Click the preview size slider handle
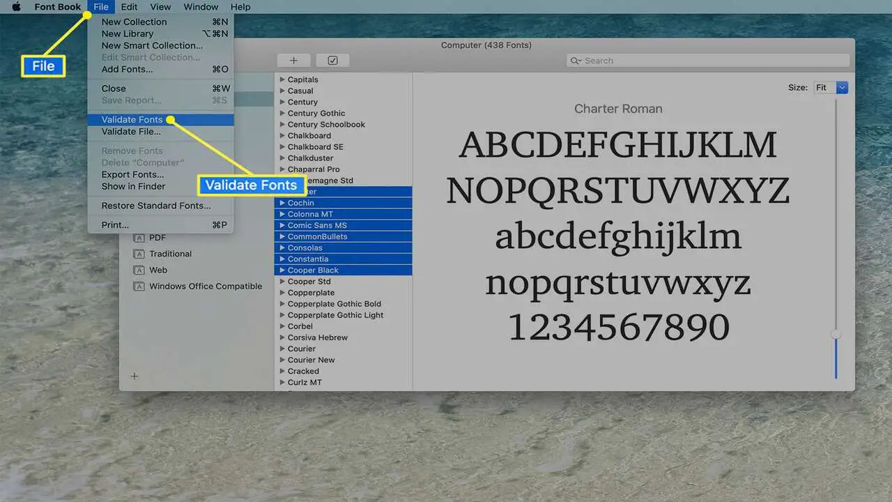 point(836,335)
